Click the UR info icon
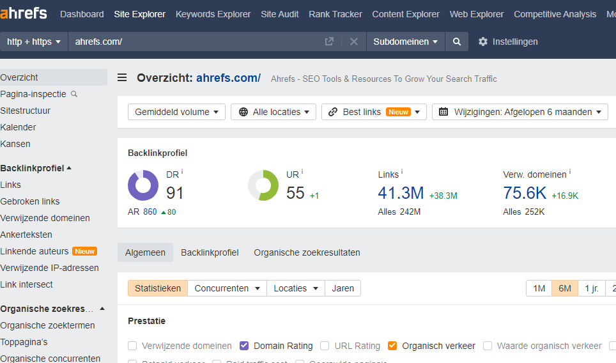The image size is (616, 363). tap(302, 171)
